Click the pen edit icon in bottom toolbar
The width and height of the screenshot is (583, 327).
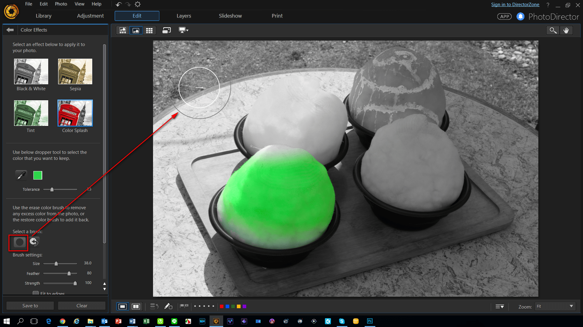[168, 306]
